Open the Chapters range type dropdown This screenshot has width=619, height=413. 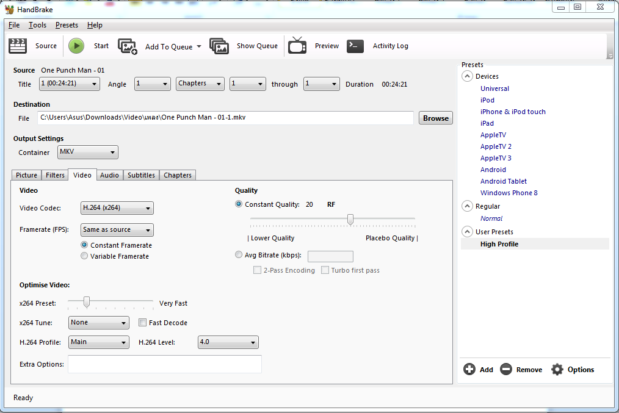pos(200,84)
